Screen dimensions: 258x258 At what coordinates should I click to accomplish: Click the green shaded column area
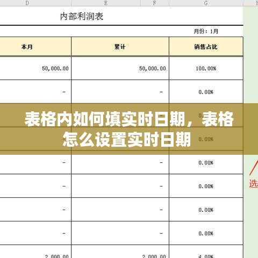click(x=250, y=54)
